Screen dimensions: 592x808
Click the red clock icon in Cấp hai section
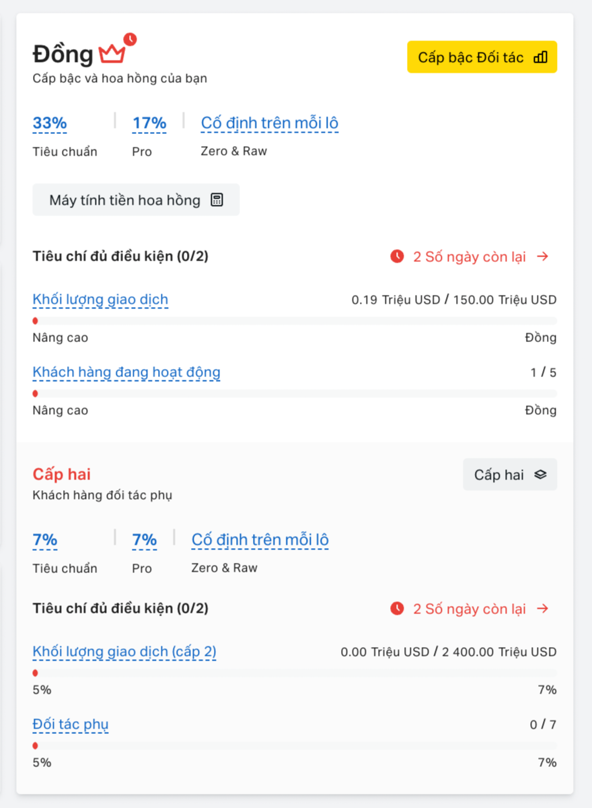[398, 609]
